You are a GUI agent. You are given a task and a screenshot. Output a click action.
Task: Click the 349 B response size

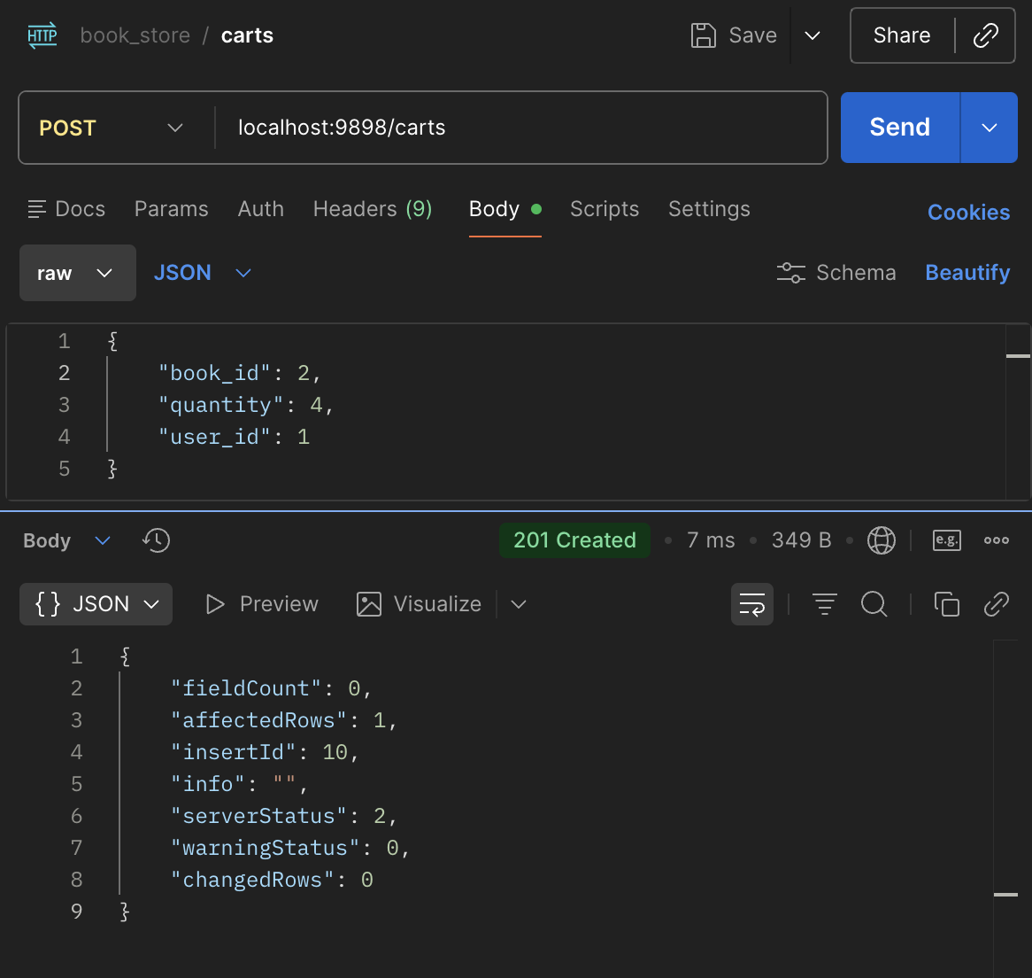(x=801, y=540)
